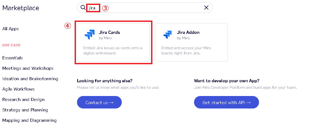
Task: Select the Essentials use case
Action: pyautogui.click(x=13, y=58)
